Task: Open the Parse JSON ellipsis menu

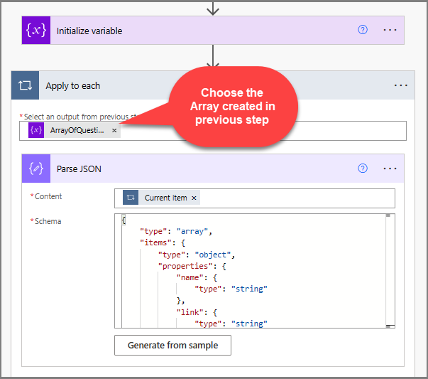Action: coord(390,169)
